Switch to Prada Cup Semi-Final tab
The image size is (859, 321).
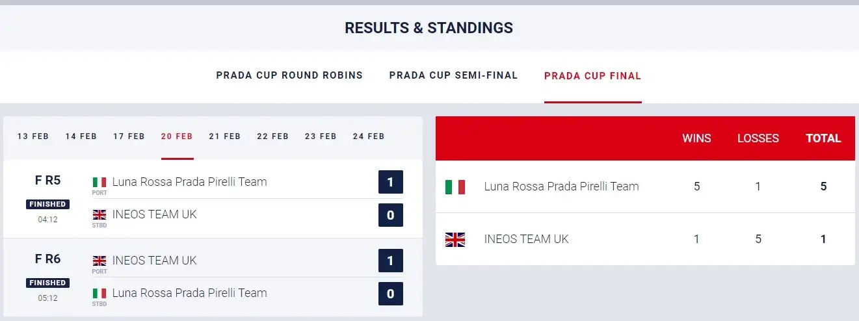tap(453, 75)
